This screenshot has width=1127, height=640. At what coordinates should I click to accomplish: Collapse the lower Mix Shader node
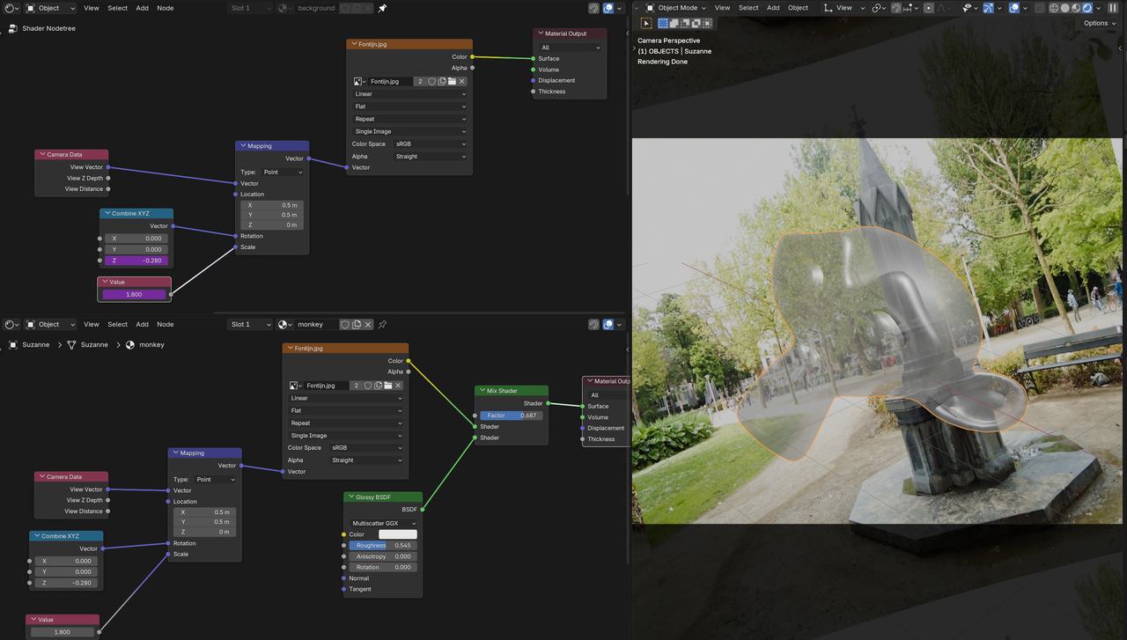click(481, 391)
